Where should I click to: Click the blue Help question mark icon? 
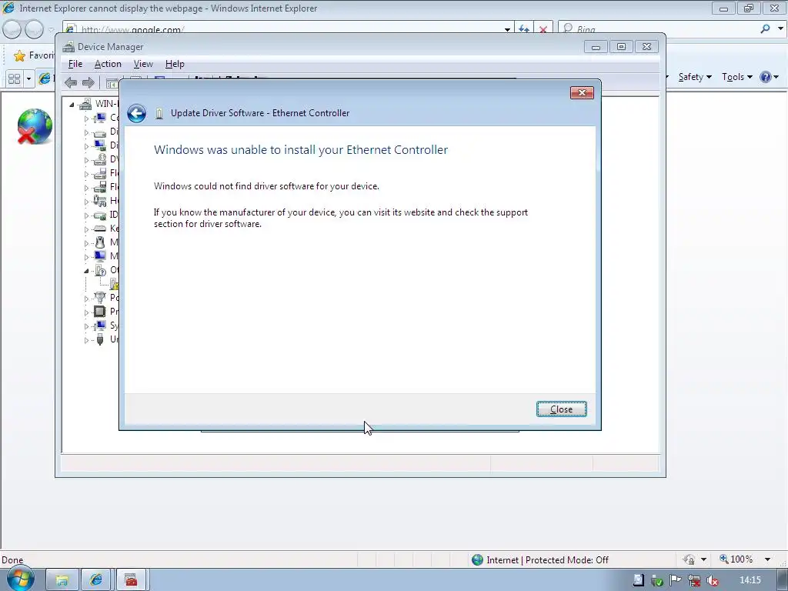click(x=766, y=77)
